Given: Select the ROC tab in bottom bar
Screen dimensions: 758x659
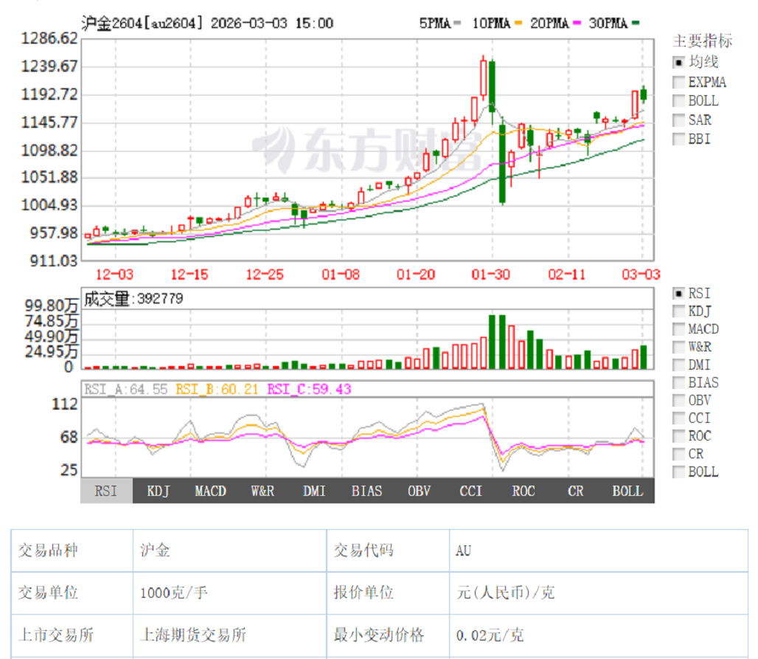Looking at the screenshot, I should pos(524,491).
